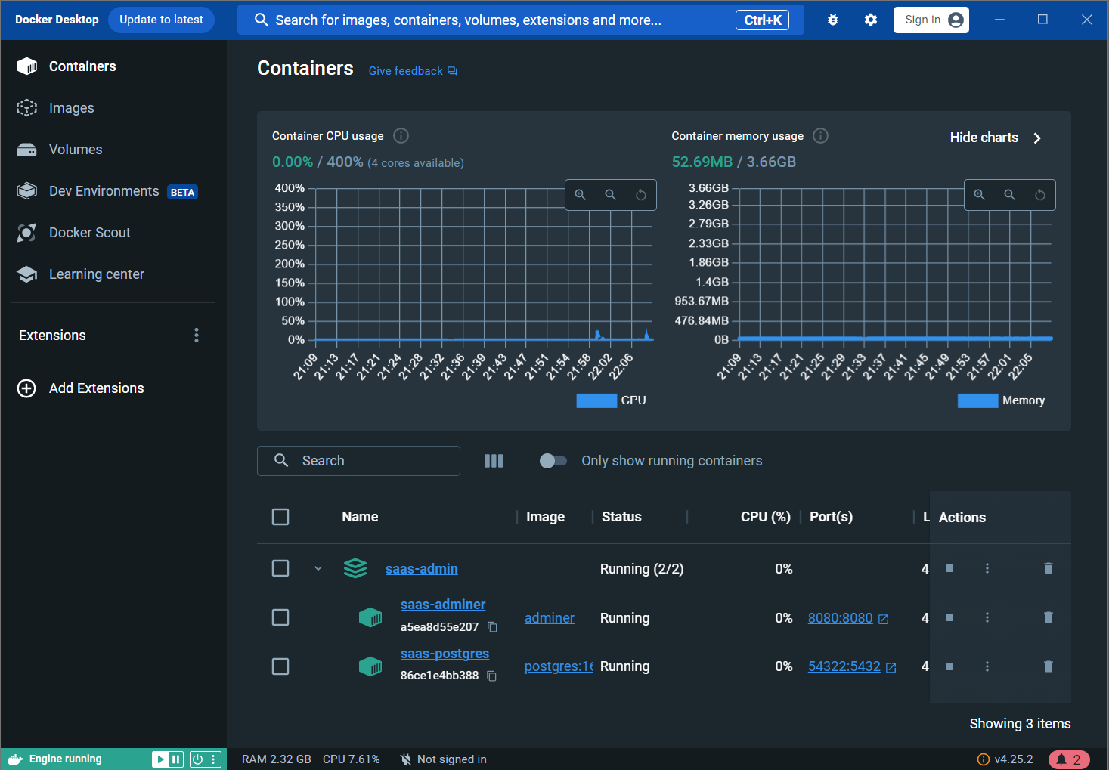Check the saas-adminer row checkbox
The height and width of the screenshot is (770, 1109).
point(280,617)
